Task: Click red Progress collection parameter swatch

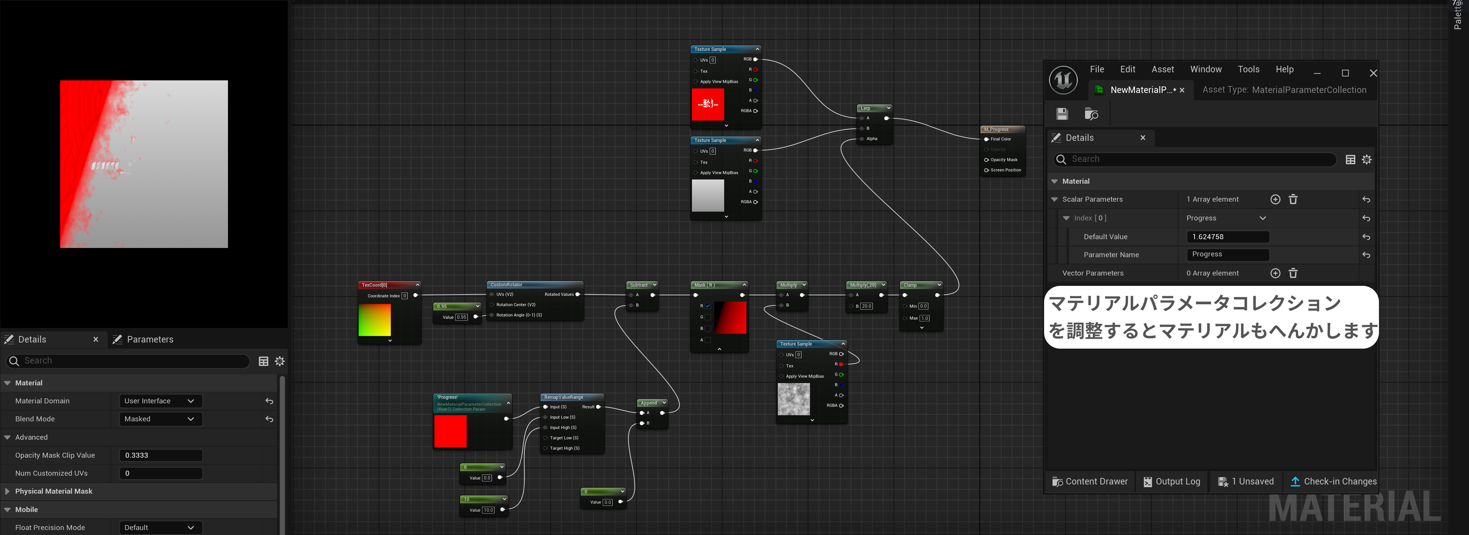Action: point(450,431)
